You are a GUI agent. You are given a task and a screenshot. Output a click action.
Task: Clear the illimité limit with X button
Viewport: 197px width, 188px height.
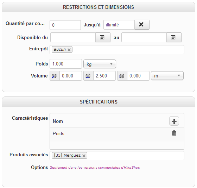(142, 25)
